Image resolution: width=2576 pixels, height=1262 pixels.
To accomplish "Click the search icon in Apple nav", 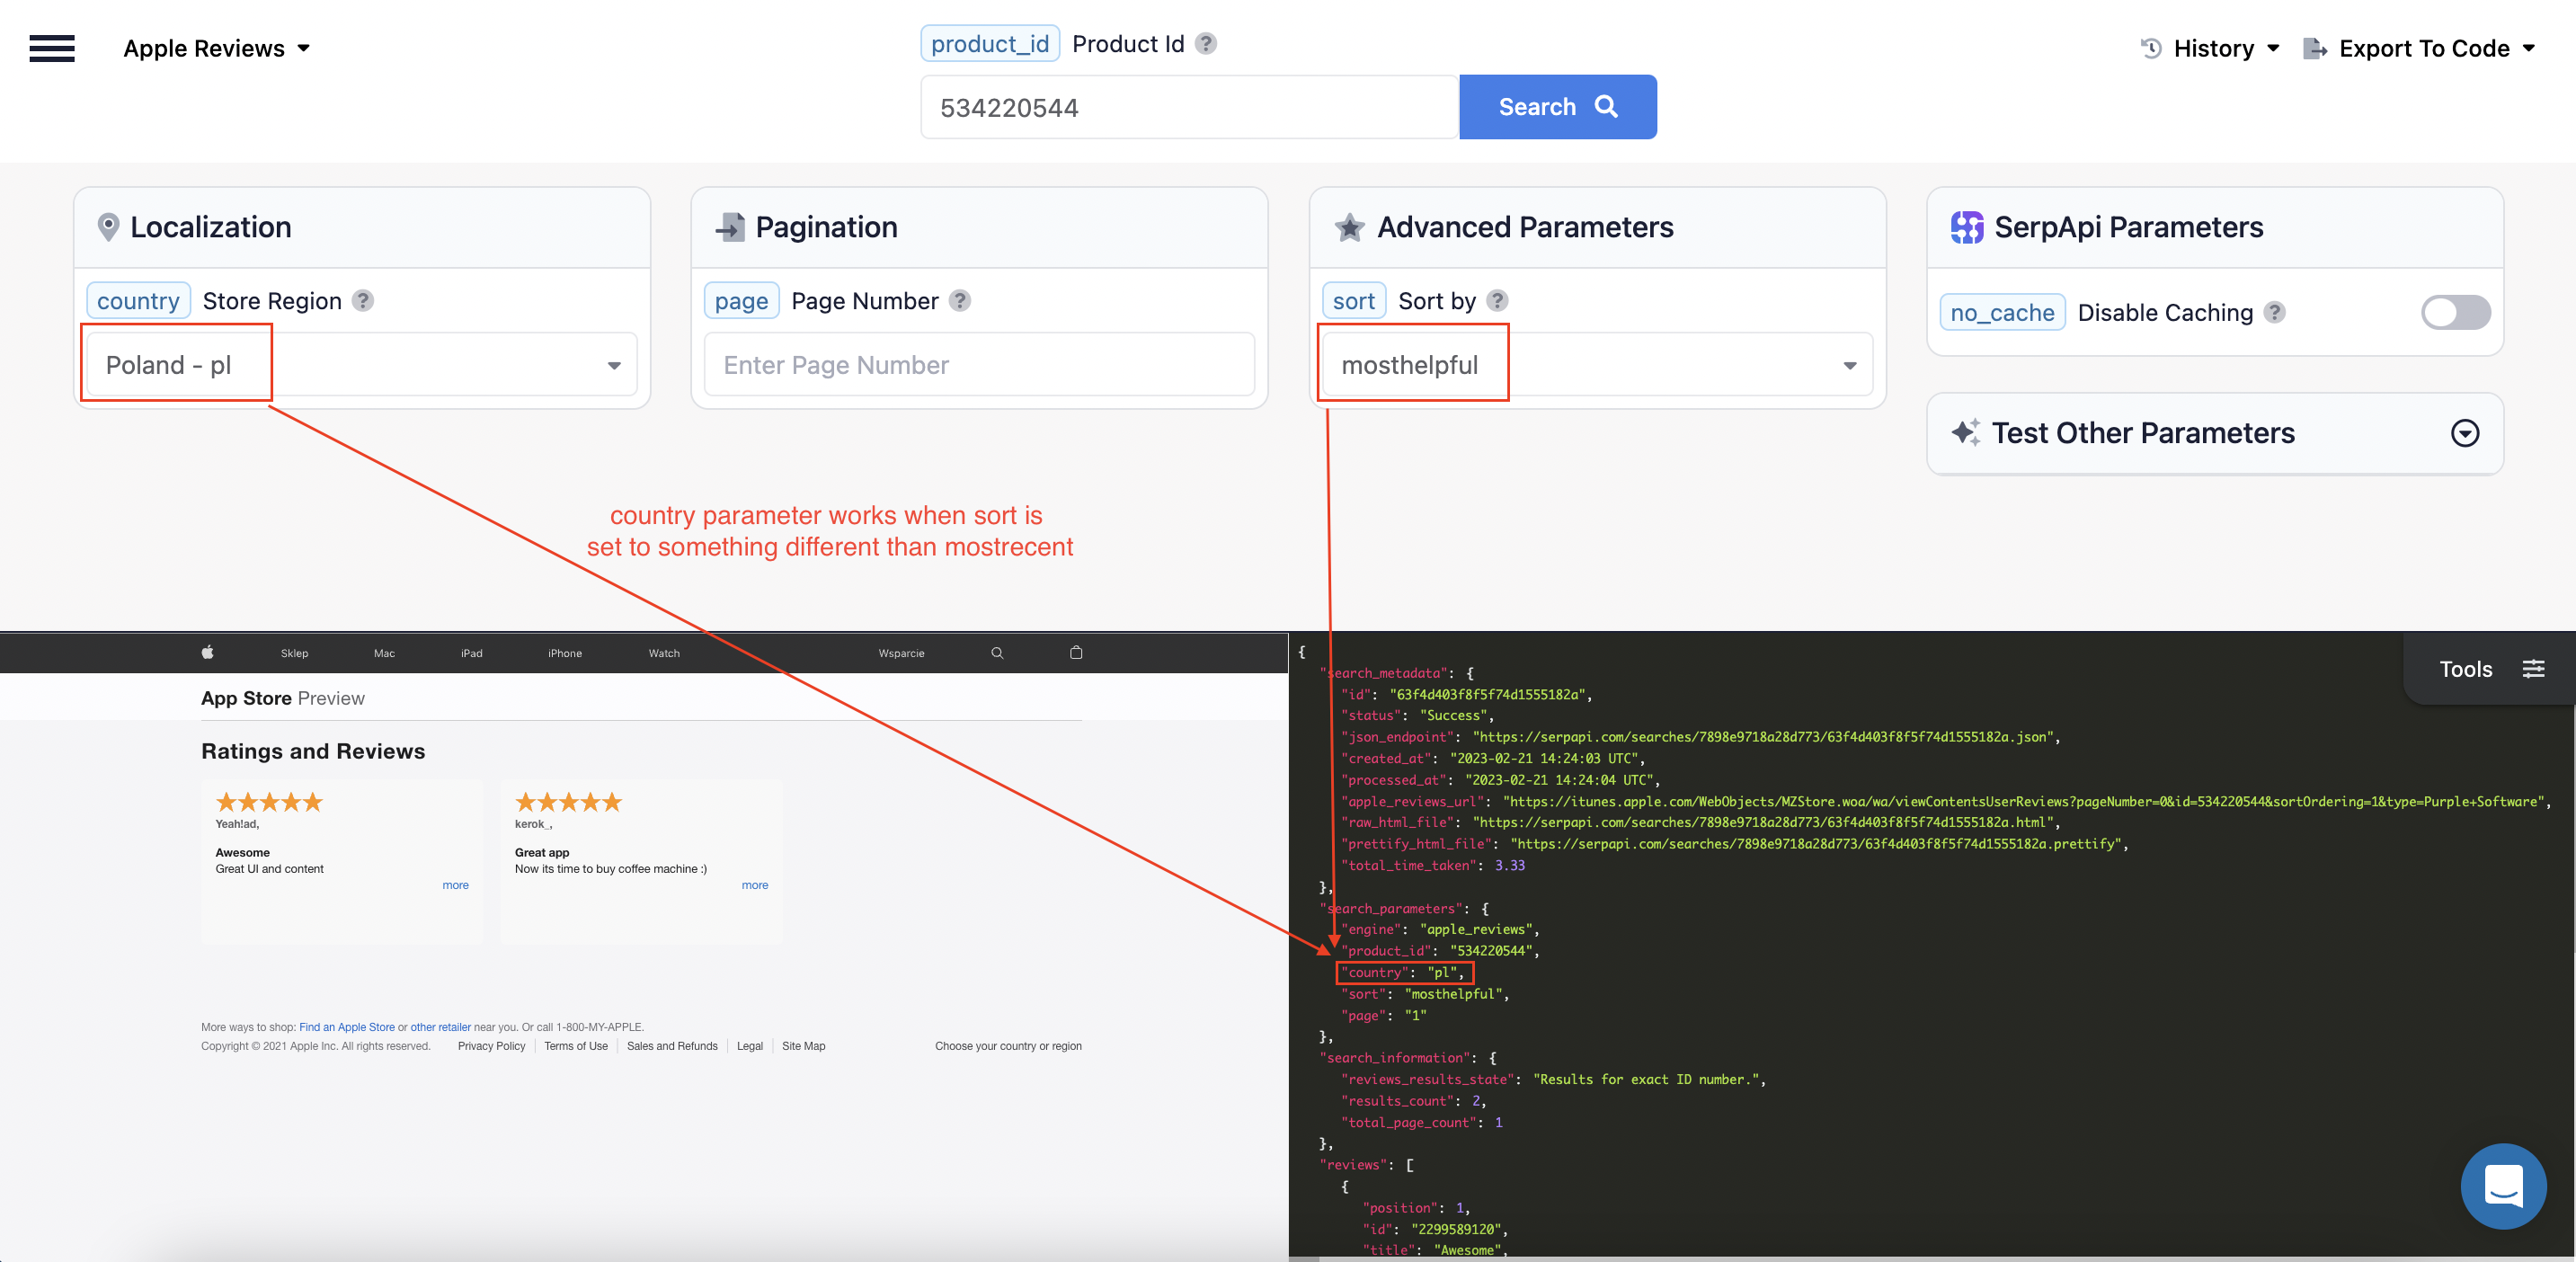I will tap(997, 652).
